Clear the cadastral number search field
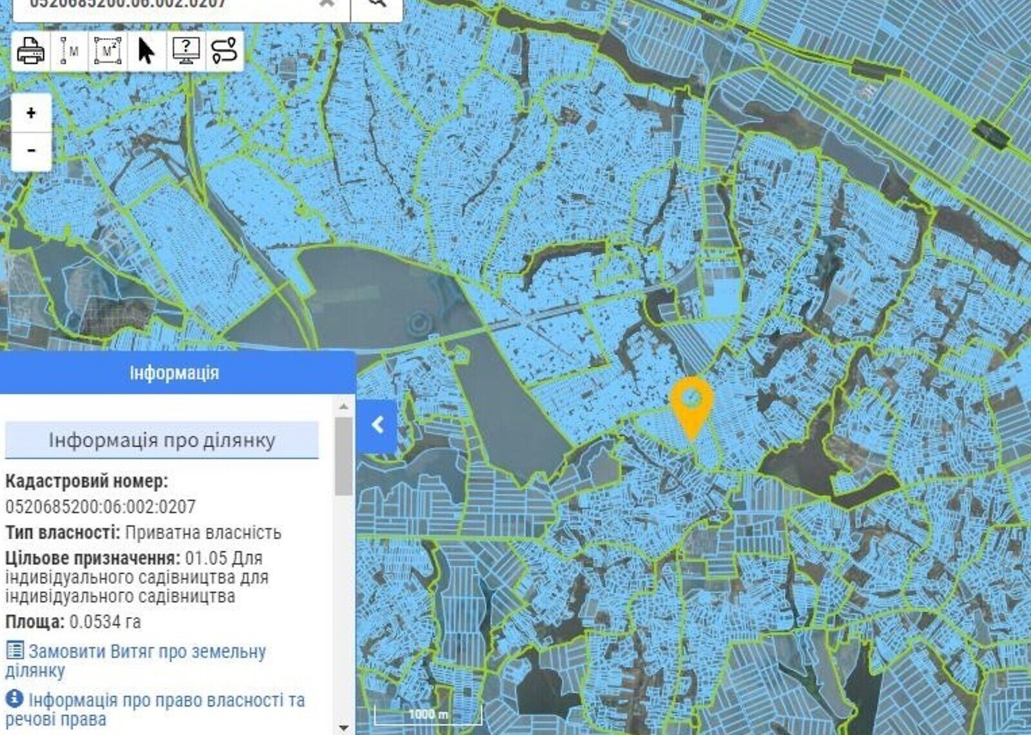1031x735 pixels. point(327,3)
